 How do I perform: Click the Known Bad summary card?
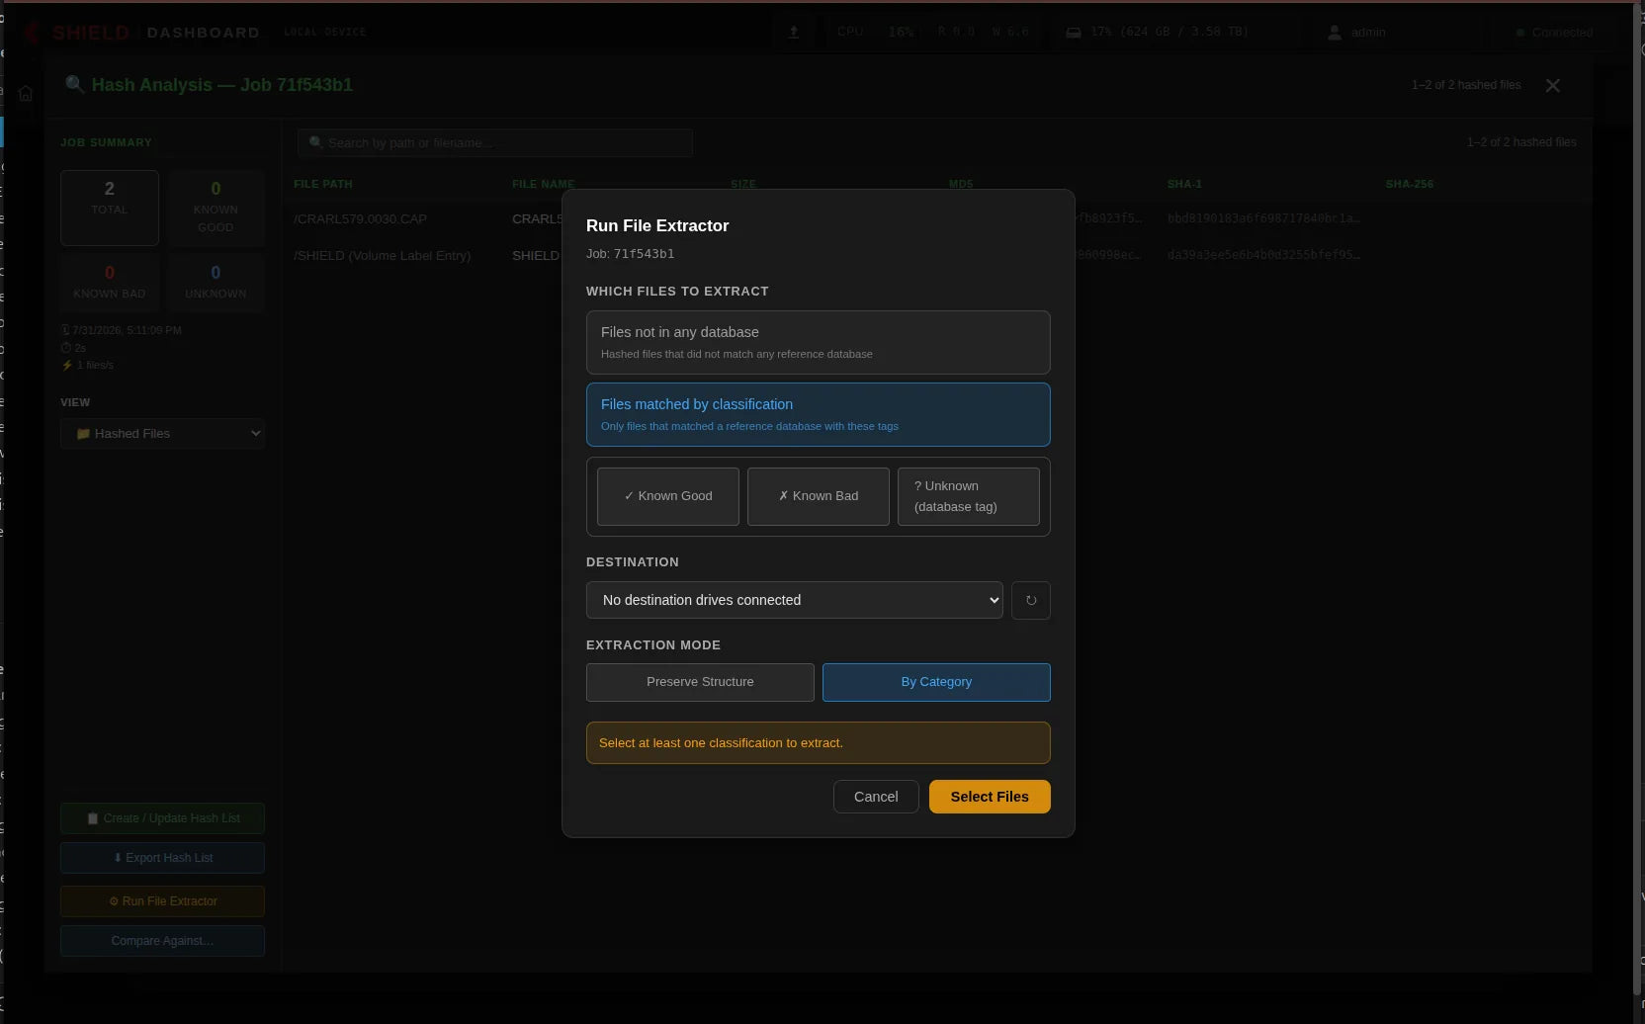tap(110, 283)
